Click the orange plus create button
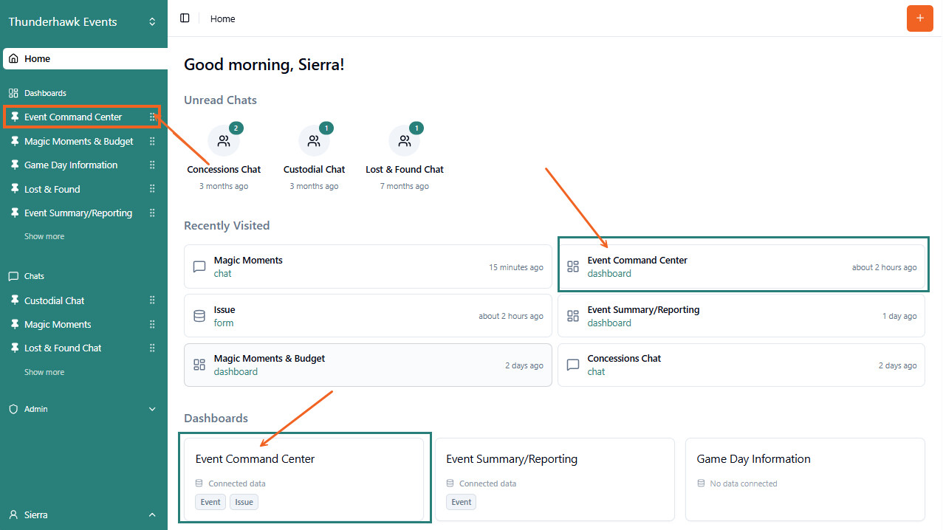Viewport: 943px width, 530px height. click(919, 18)
